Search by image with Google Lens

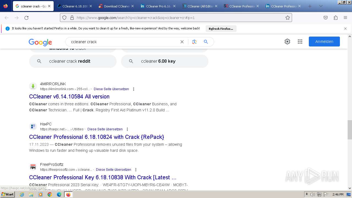[194, 42]
